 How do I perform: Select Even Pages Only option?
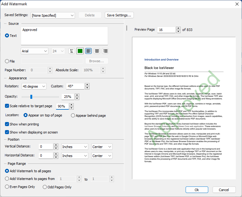pyautogui.click(x=7, y=187)
